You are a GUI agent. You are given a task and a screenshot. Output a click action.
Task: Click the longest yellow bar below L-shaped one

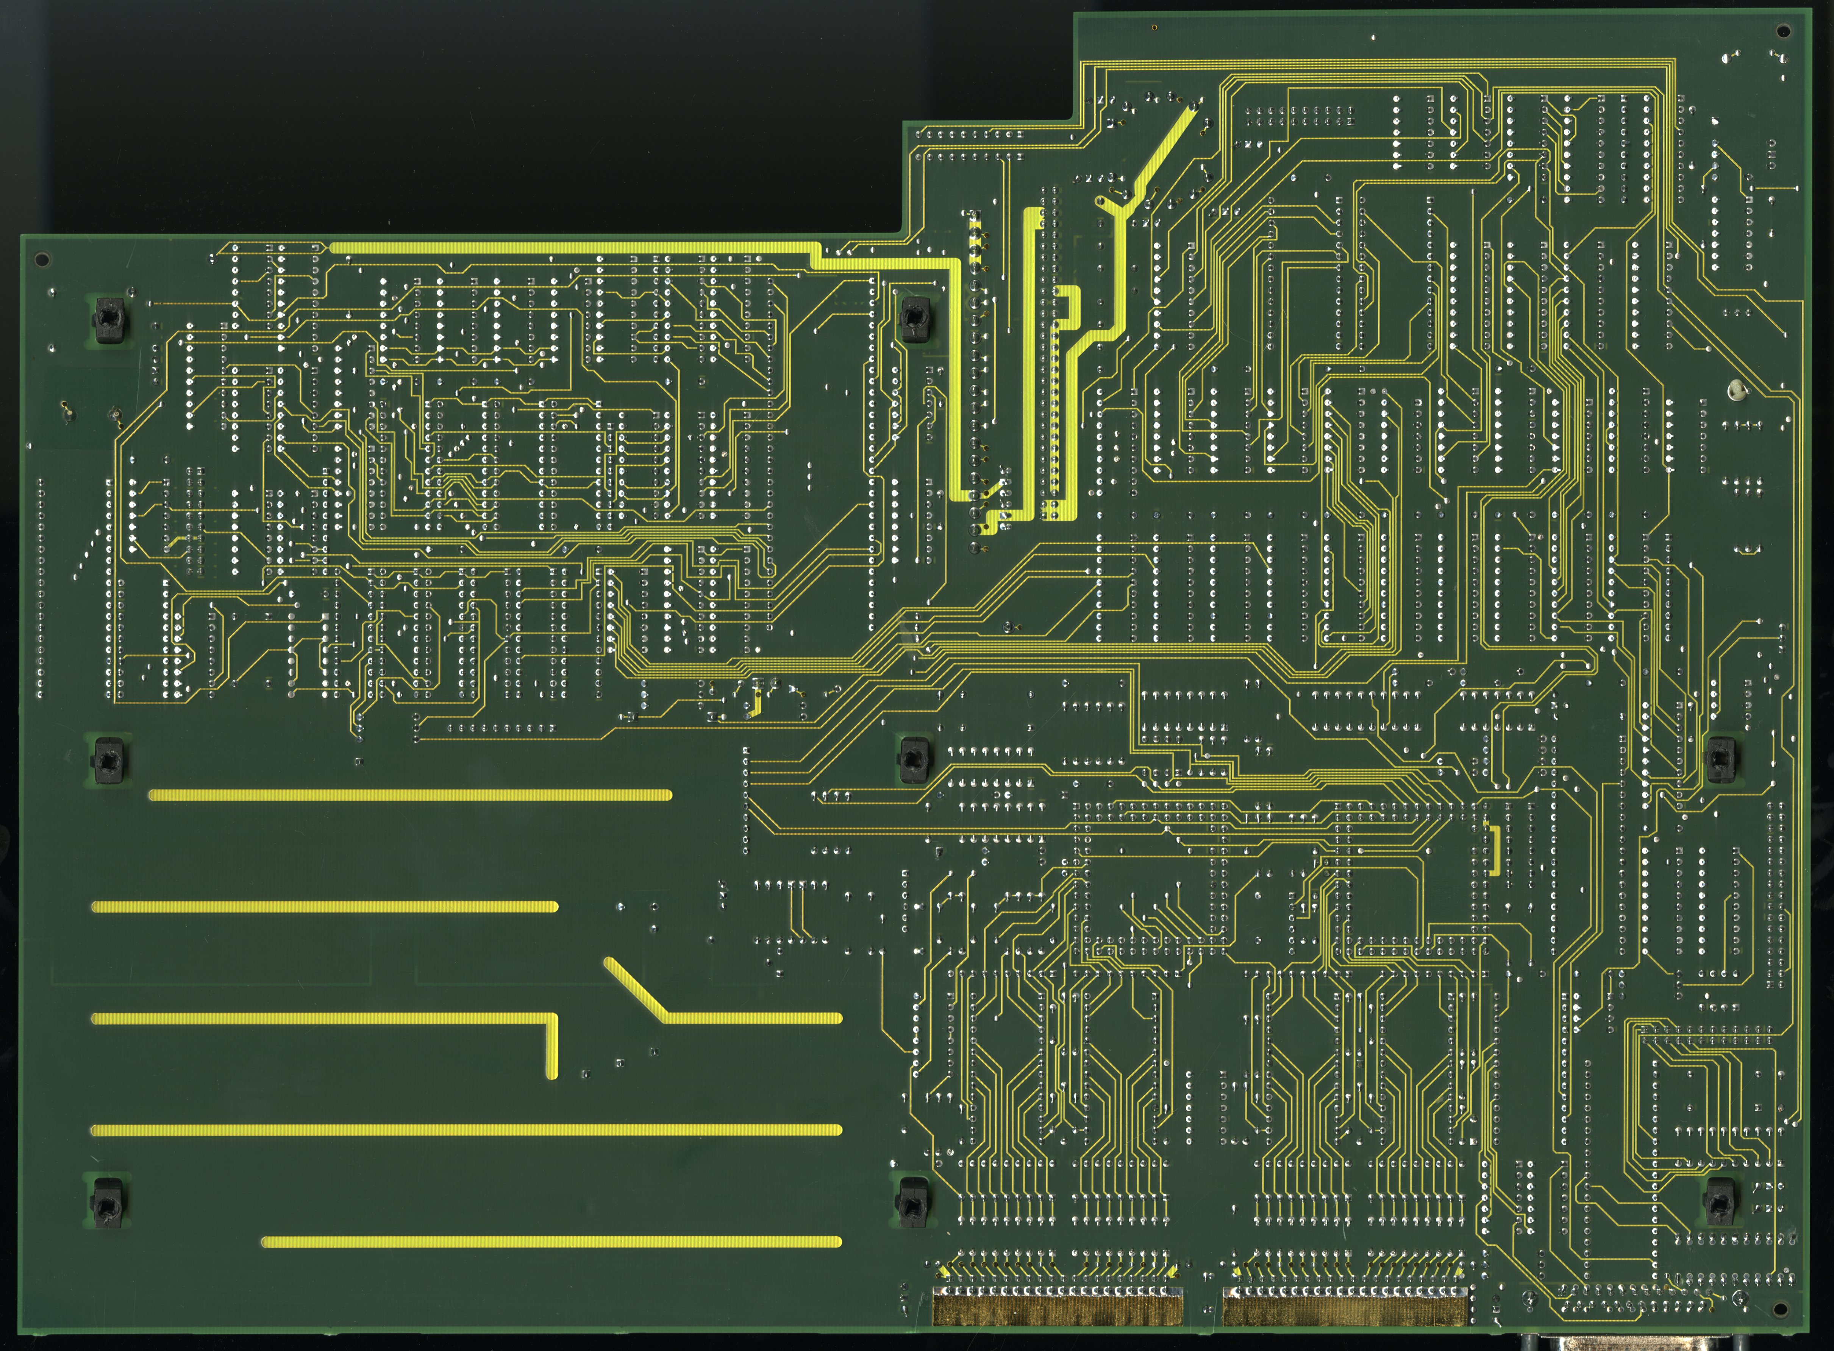[x=466, y=1130]
